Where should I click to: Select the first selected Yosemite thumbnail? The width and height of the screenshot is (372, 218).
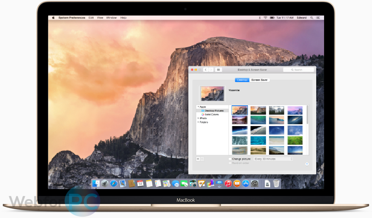[x=240, y=111]
